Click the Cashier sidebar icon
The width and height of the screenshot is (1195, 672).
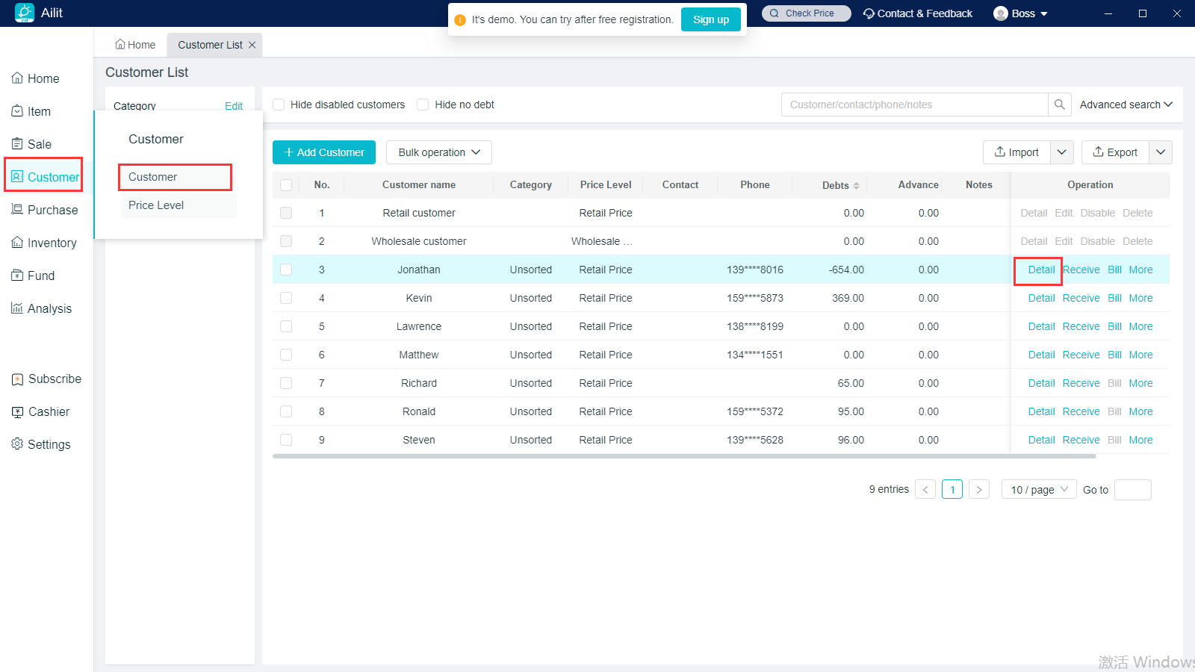pos(17,411)
